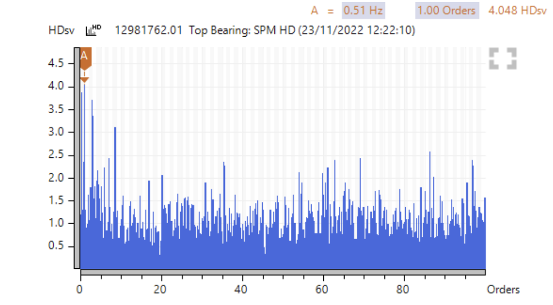Click the fullscreen expand icon
The width and height of the screenshot is (553, 305).
502,58
